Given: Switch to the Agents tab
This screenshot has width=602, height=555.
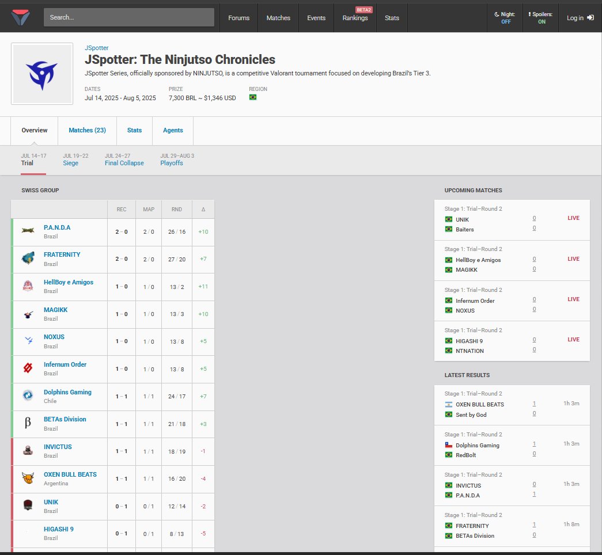Looking at the screenshot, I should tap(173, 131).
